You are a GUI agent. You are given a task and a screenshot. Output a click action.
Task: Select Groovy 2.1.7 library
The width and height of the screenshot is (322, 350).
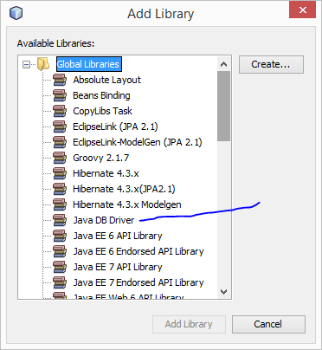point(101,158)
